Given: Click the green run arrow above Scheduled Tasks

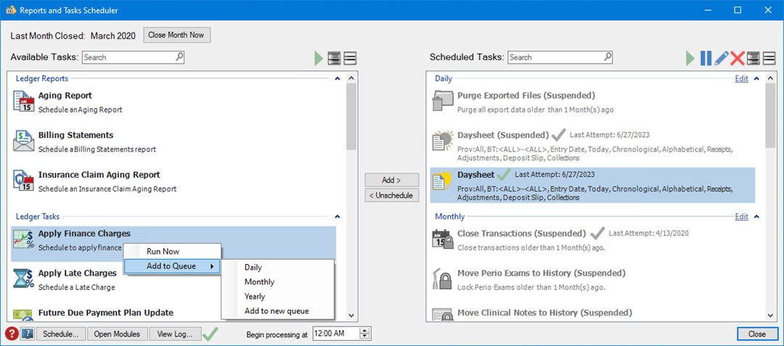Looking at the screenshot, I should [x=691, y=58].
